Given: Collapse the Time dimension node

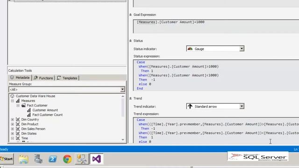Looking at the screenshot, I should pyautogui.click(x=13, y=138).
